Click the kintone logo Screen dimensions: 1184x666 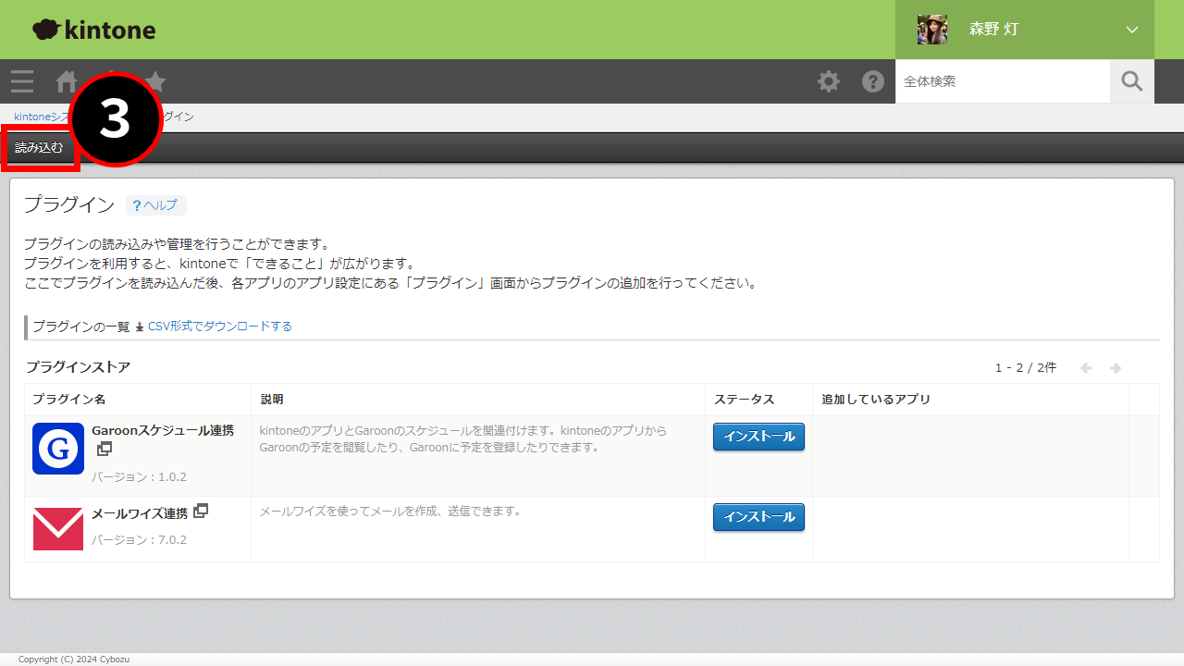[93, 30]
